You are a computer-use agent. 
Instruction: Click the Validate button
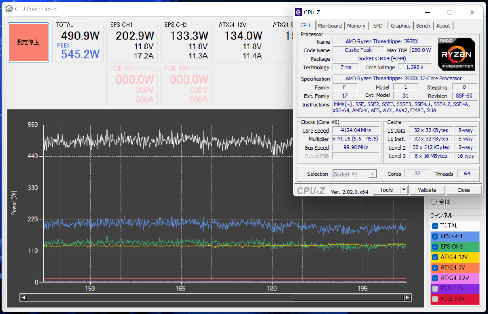click(427, 190)
